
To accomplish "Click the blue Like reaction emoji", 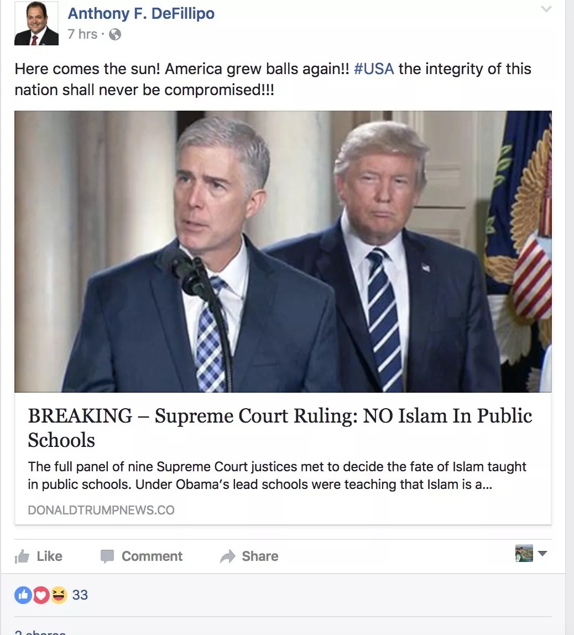I will point(23,595).
